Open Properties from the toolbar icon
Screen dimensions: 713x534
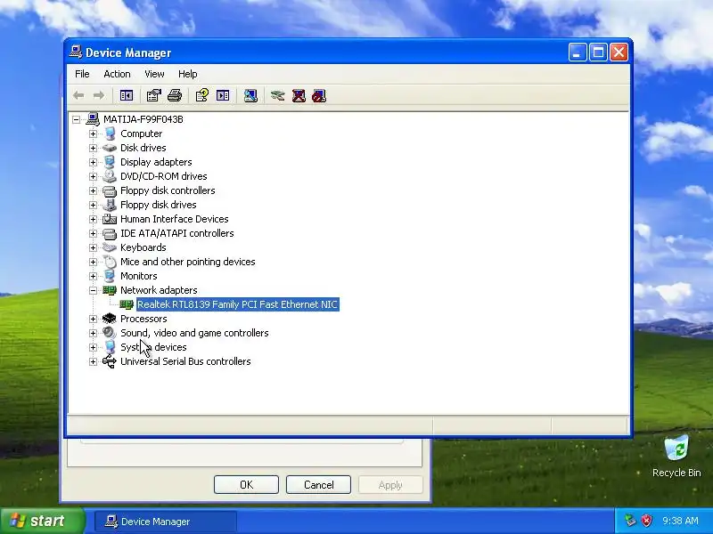click(x=153, y=95)
